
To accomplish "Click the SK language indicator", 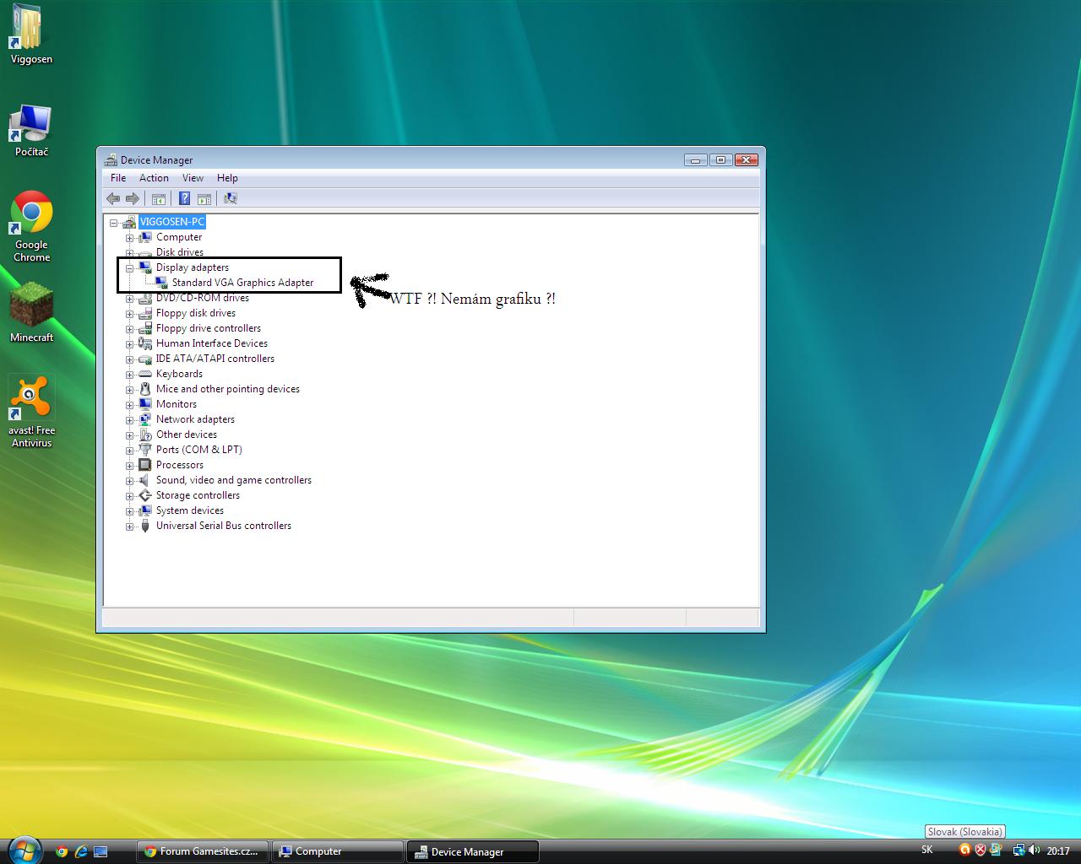I will (927, 850).
